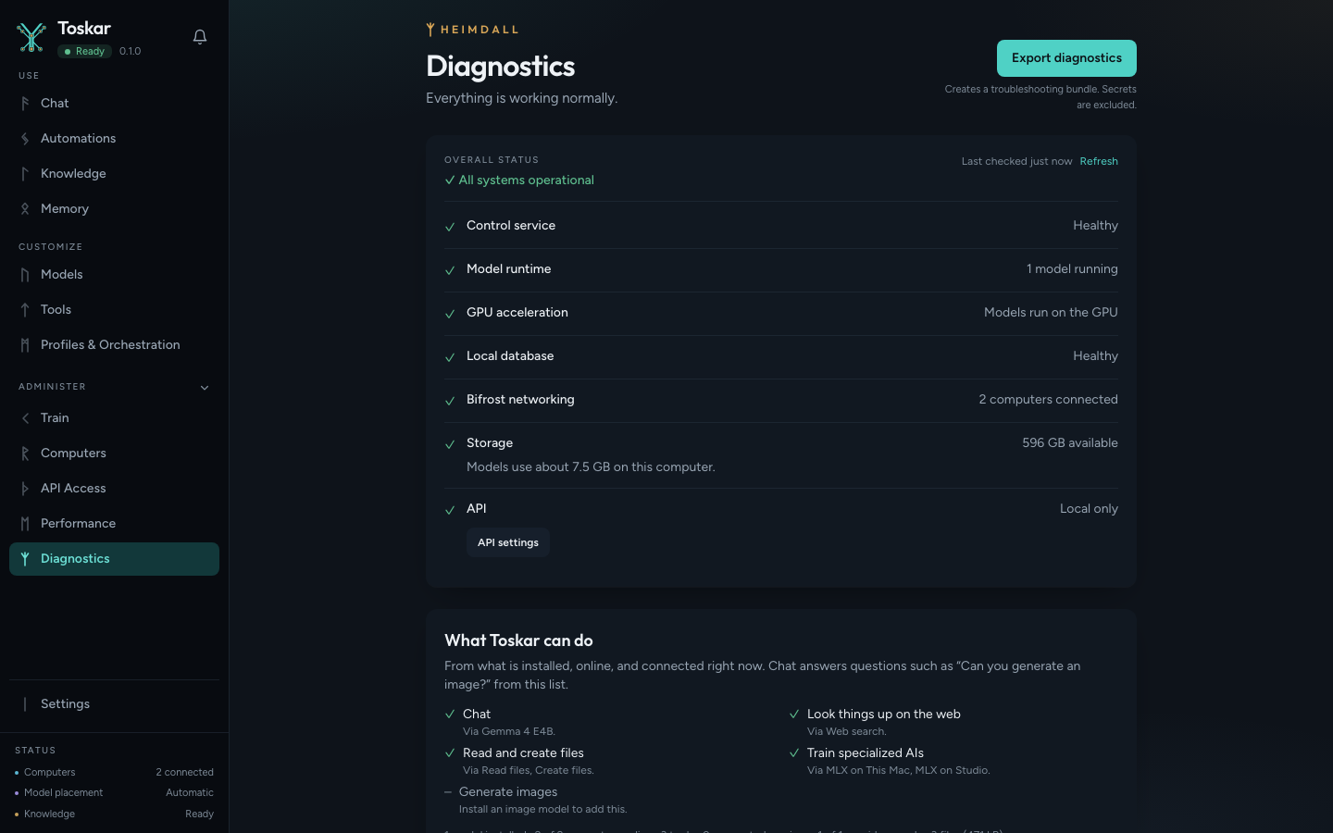Click Model placement status entry
Image resolution: width=1333 pixels, height=833 pixels.
(x=114, y=793)
